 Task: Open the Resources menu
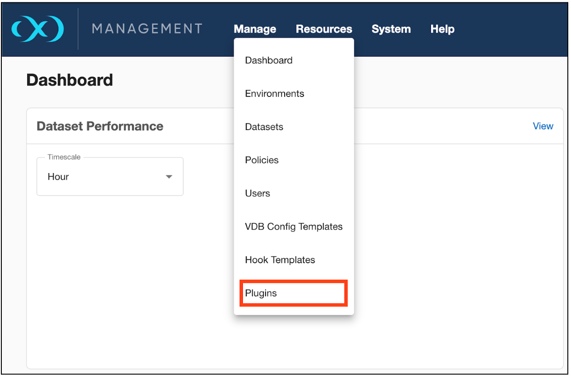(x=324, y=29)
